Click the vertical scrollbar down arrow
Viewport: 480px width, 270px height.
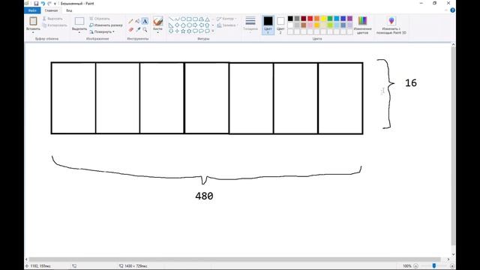click(x=453, y=254)
